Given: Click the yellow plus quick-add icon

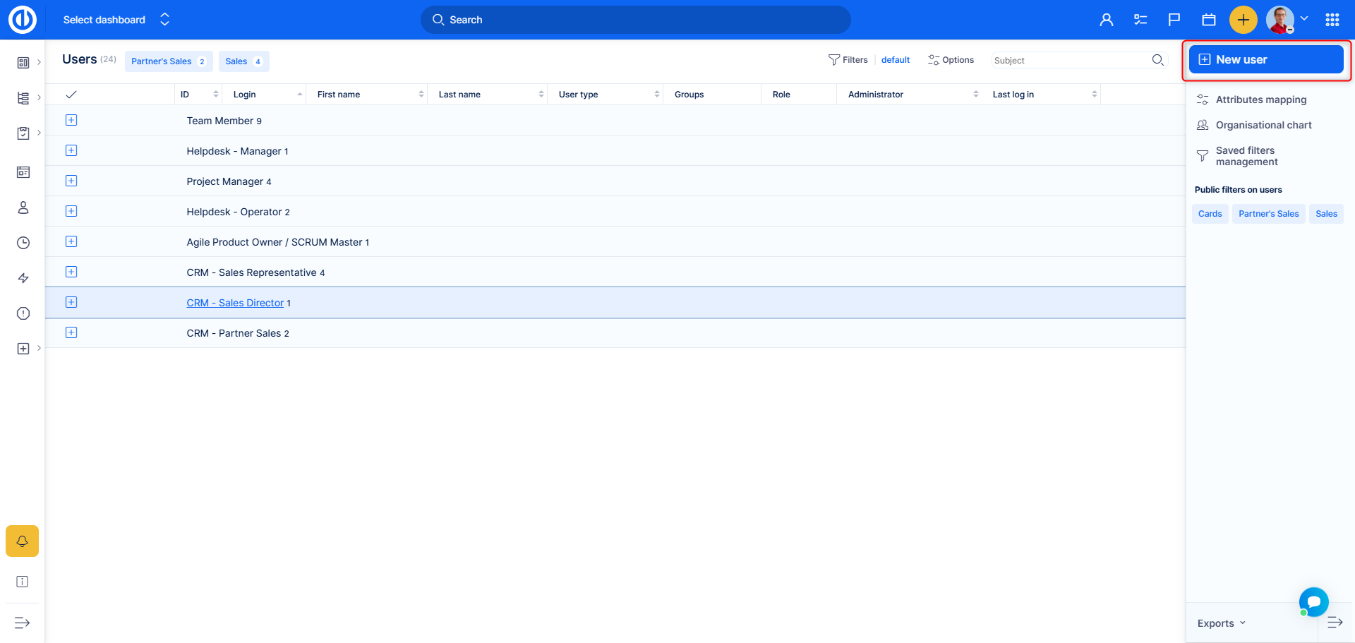Looking at the screenshot, I should 1243,20.
